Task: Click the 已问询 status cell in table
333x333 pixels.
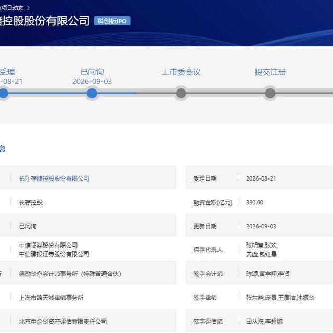Action: coord(28,226)
